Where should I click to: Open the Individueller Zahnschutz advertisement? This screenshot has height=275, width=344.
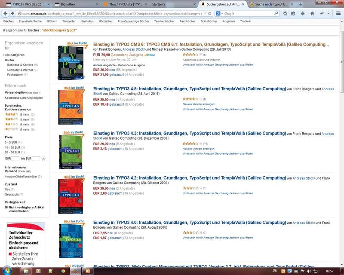(x=26, y=244)
